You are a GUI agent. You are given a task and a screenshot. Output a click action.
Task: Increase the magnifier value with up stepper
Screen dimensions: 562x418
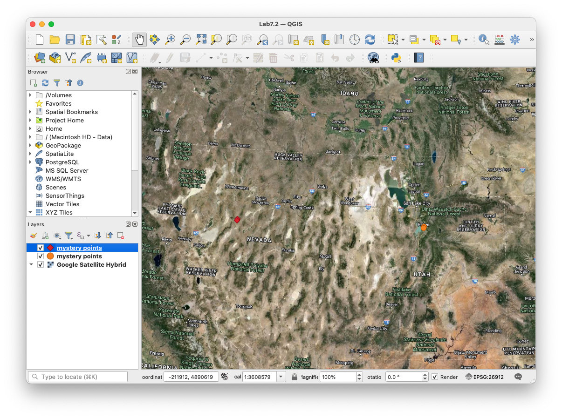coord(359,374)
